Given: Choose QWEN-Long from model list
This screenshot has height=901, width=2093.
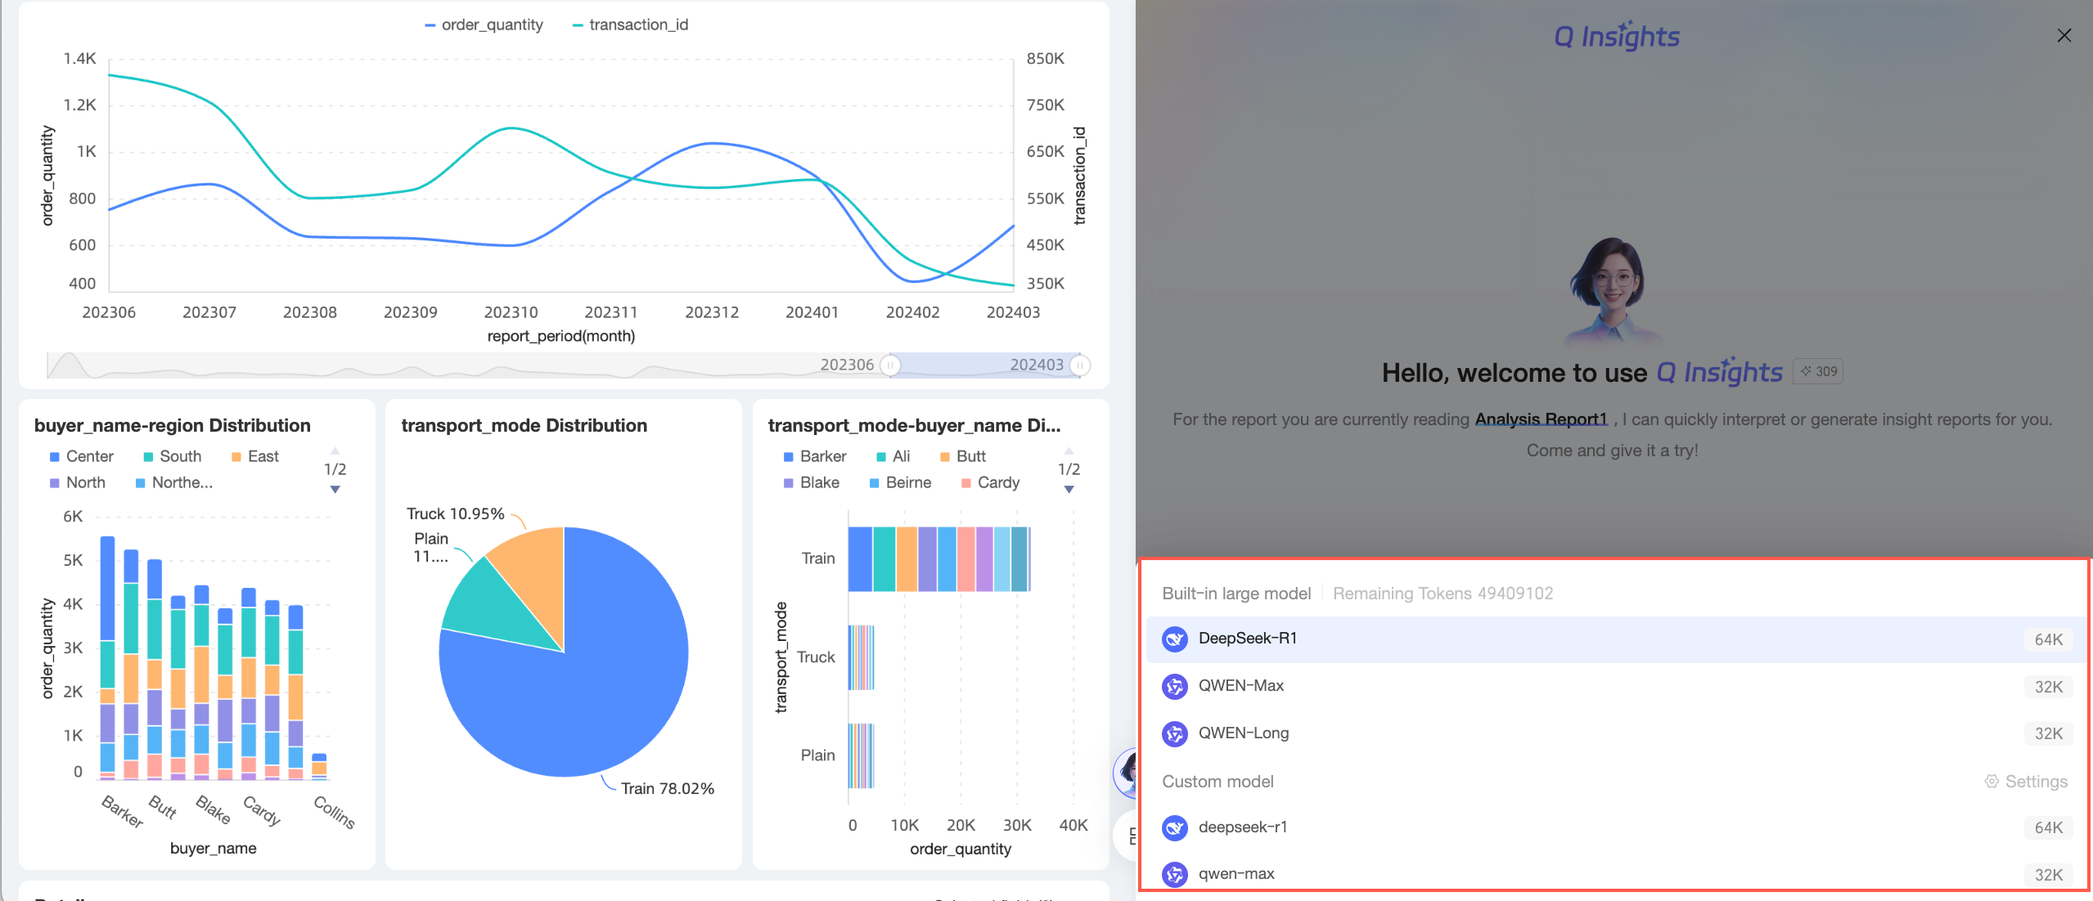Looking at the screenshot, I should tap(1243, 733).
